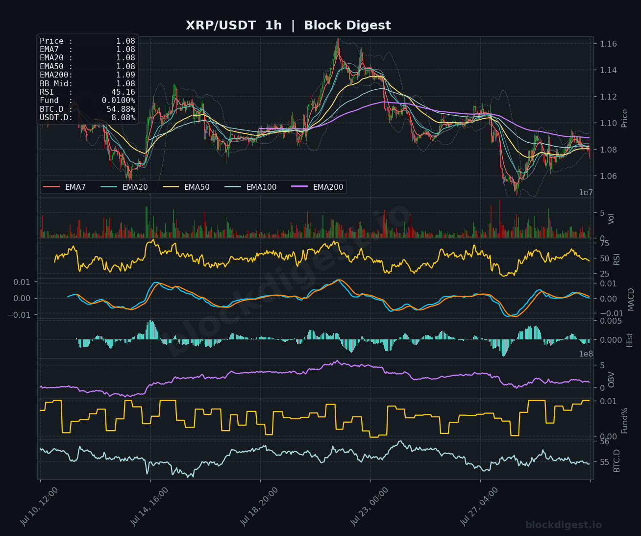This screenshot has width=641, height=536.
Task: Click the 1.12 price axis label
Action: pyautogui.click(x=608, y=97)
